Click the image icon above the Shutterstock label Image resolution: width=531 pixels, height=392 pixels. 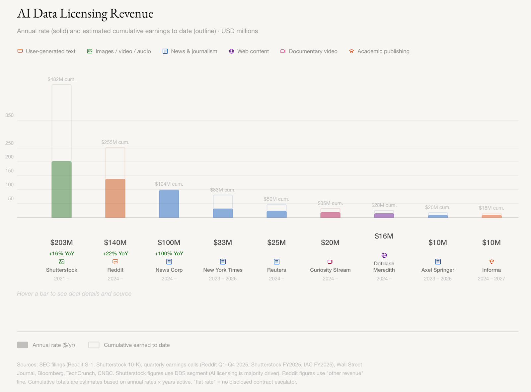[x=61, y=262]
